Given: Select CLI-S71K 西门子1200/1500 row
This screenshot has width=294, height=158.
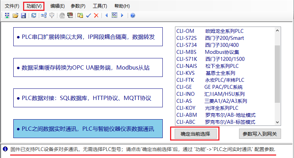Looking at the screenshot, I should click(225, 59).
